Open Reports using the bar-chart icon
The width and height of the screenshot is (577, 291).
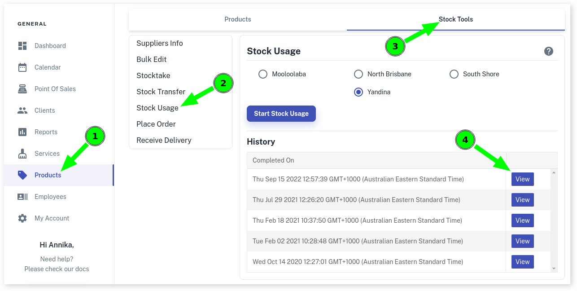point(22,132)
